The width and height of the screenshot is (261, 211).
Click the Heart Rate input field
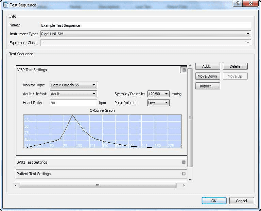pyautogui.click(x=73, y=103)
